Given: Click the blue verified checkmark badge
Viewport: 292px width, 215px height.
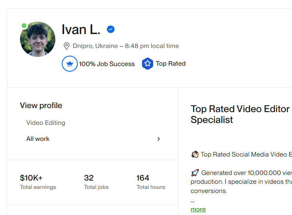Looking at the screenshot, I should [111, 29].
